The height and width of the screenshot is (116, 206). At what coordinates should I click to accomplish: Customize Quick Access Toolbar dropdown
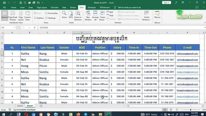click(x=42, y=3)
